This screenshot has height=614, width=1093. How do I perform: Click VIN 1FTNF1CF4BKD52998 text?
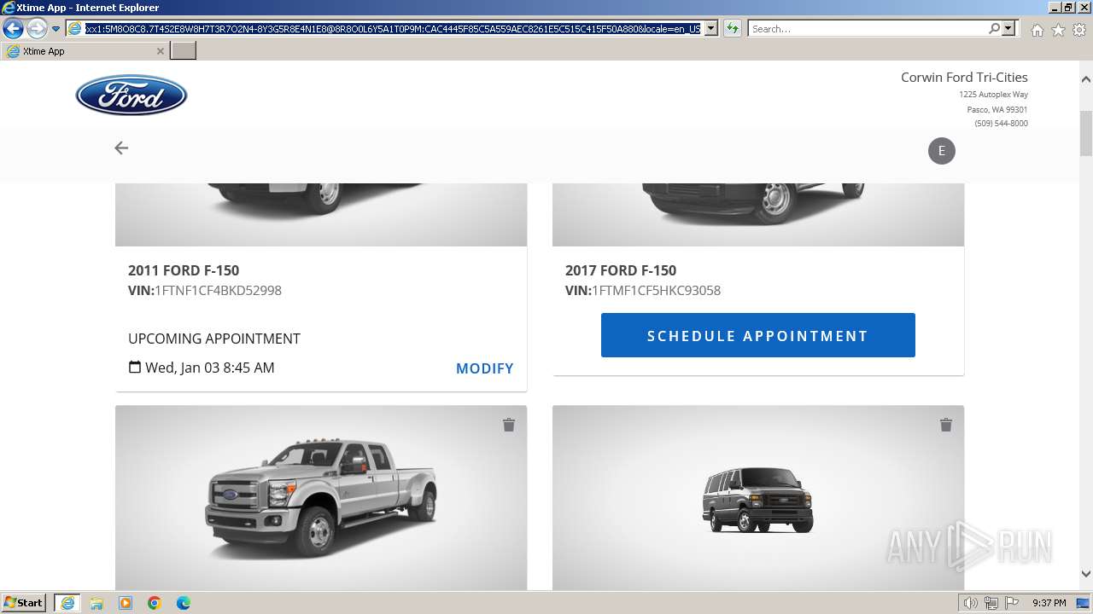pos(205,291)
